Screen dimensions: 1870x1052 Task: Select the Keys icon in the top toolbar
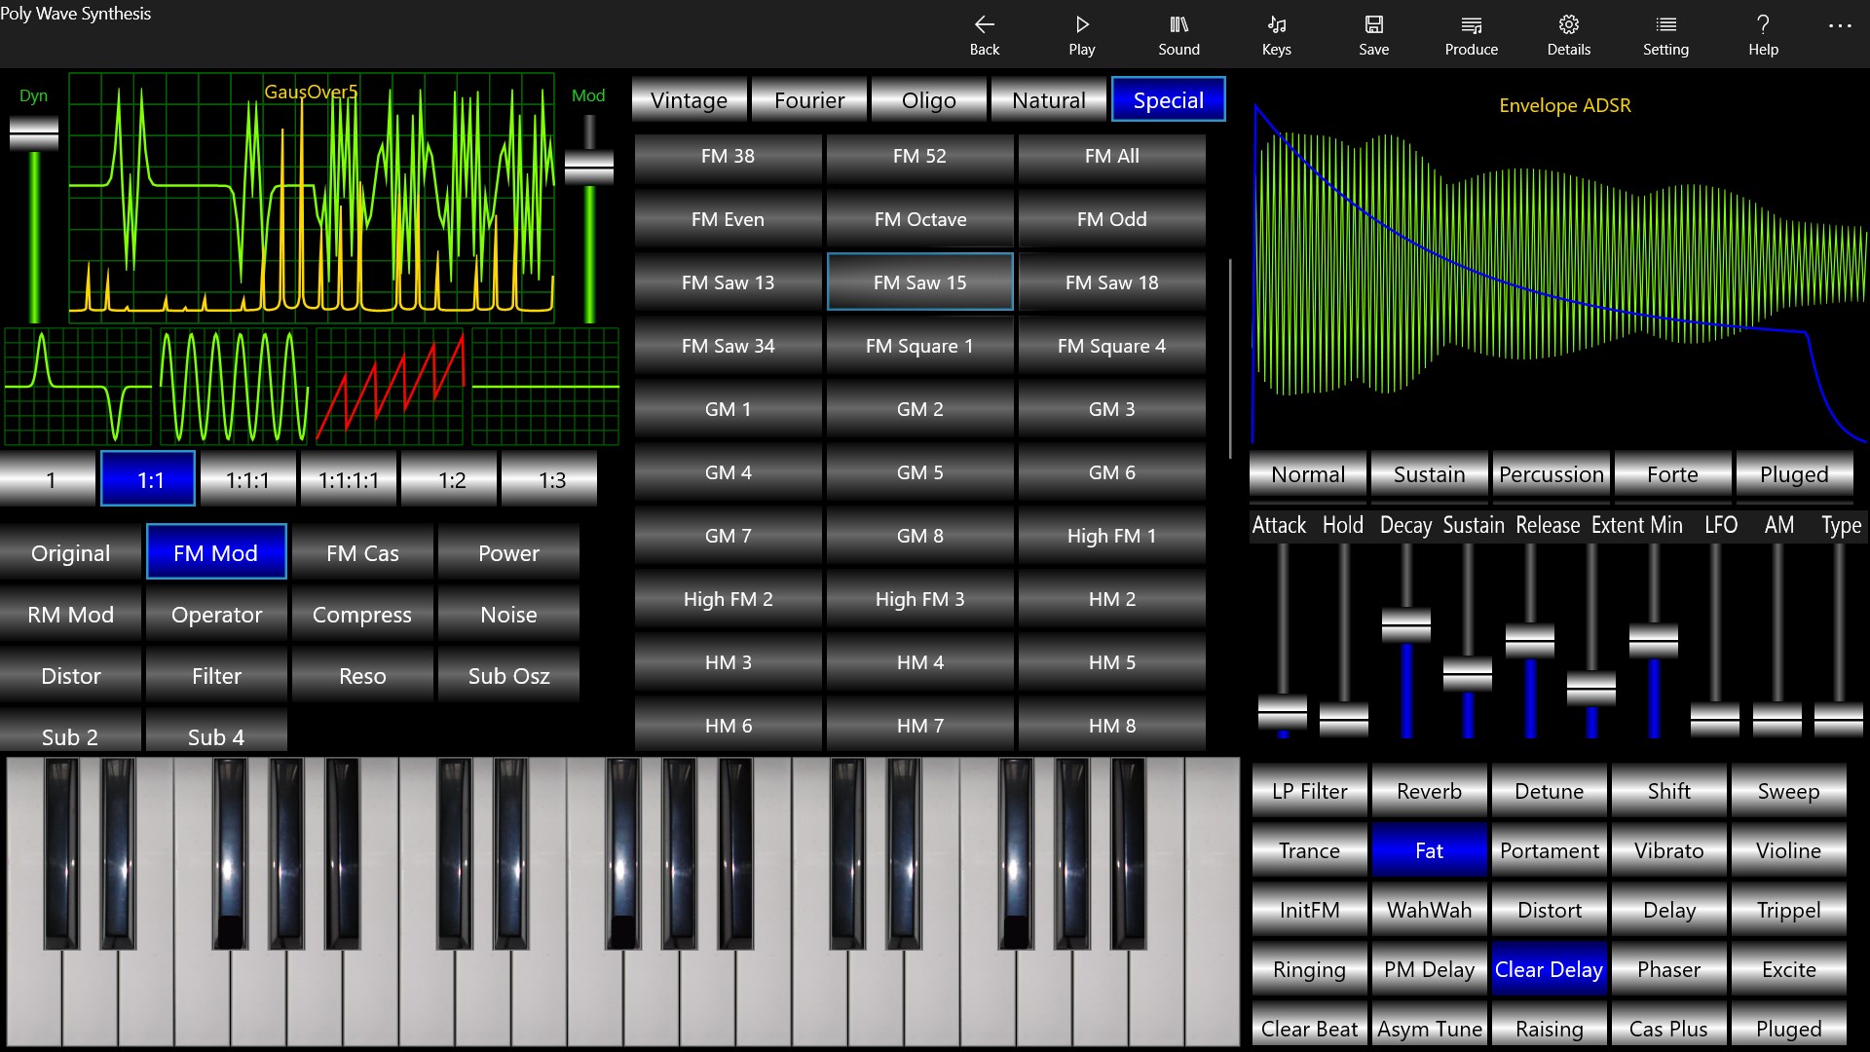coord(1276,34)
